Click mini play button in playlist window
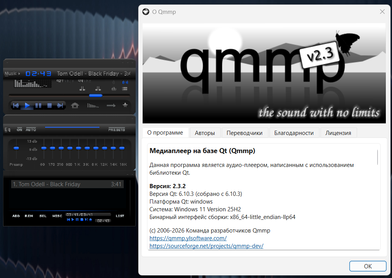This screenshot has width=392, height=278. tap(73, 219)
